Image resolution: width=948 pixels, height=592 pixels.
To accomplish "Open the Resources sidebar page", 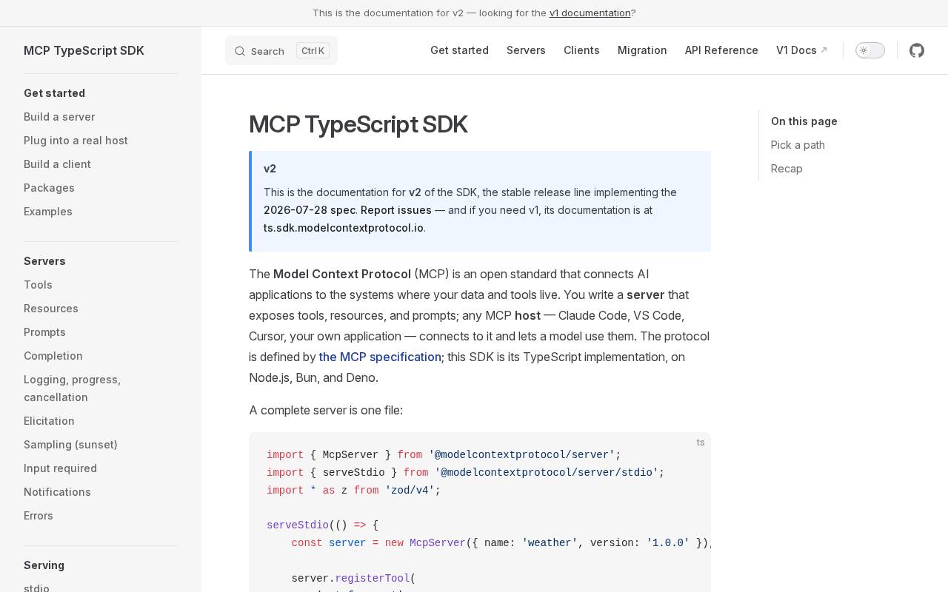I will 51,309.
